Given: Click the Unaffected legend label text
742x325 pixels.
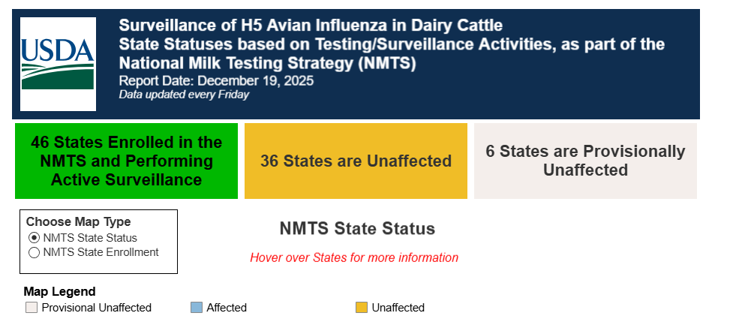Looking at the screenshot, I should [398, 308].
